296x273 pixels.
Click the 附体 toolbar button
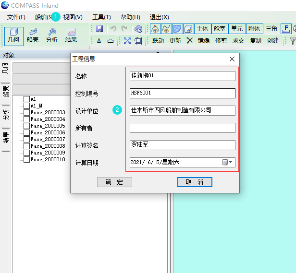(x=254, y=29)
